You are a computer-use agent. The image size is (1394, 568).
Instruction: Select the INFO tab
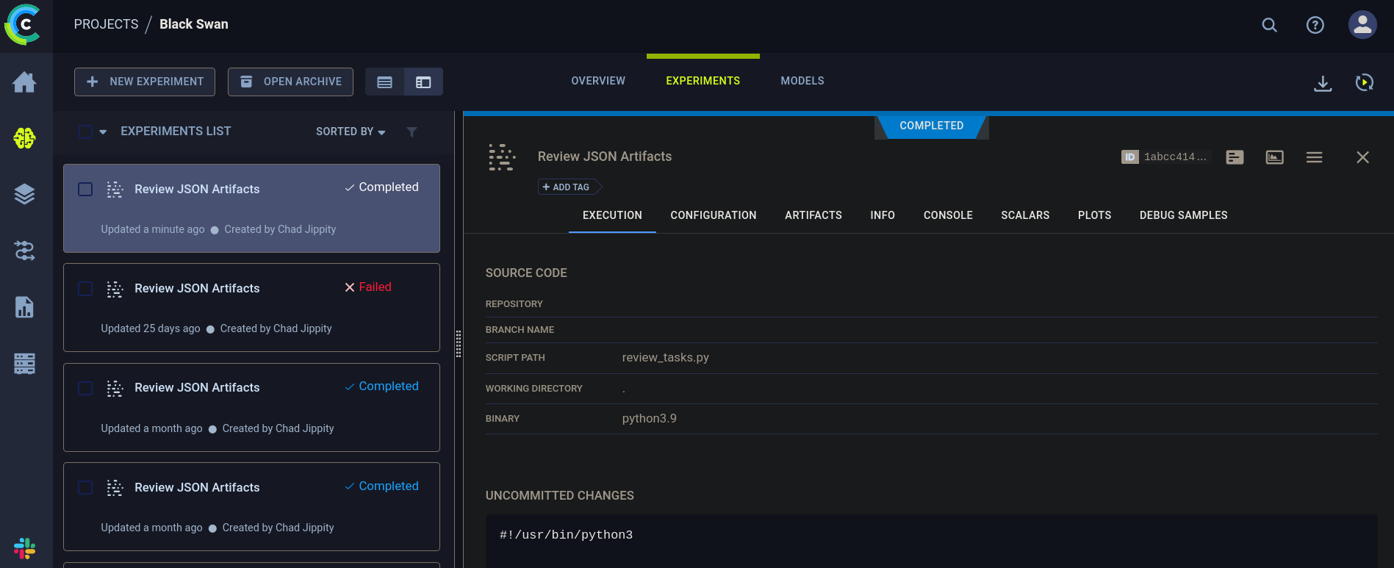[x=883, y=215]
